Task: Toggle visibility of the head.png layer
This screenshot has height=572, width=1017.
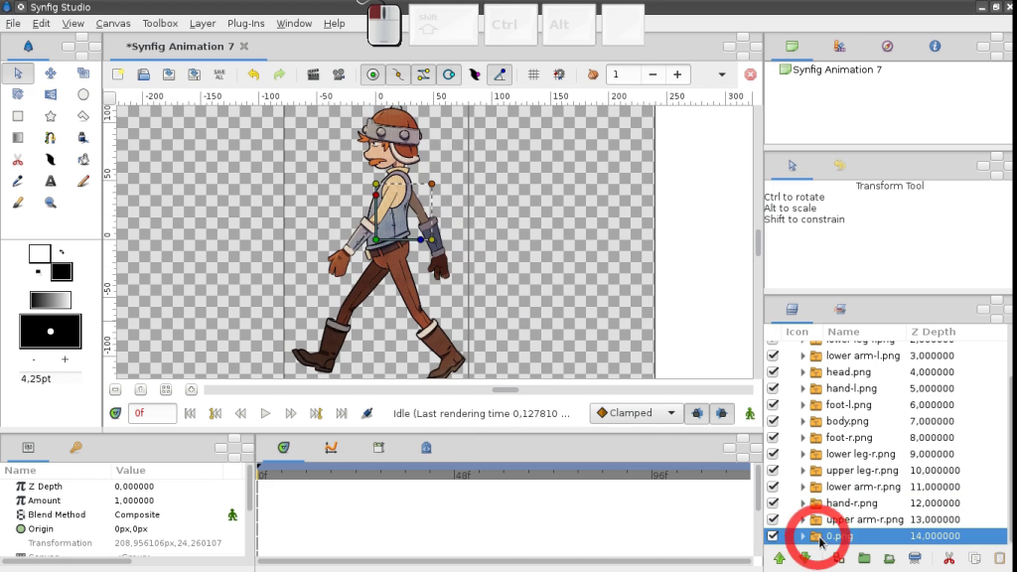Action: tap(773, 371)
